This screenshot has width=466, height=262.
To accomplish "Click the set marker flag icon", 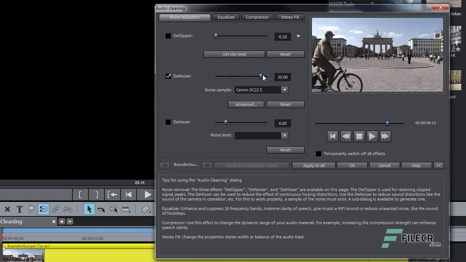I will pyautogui.click(x=31, y=209).
